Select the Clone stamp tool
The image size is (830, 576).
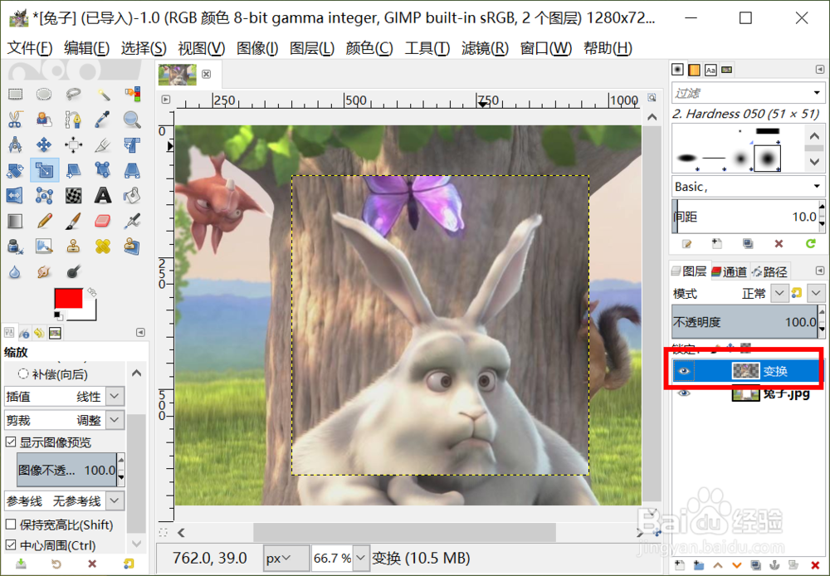(x=73, y=247)
